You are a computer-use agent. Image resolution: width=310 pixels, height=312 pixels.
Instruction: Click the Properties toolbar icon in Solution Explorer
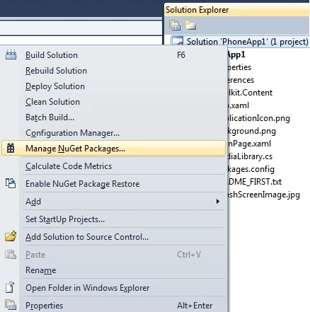[175, 25]
